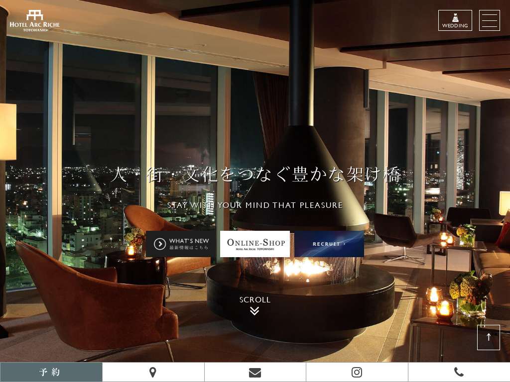Click the circled arrow in What's New

(x=160, y=244)
